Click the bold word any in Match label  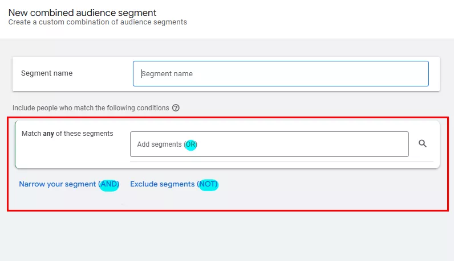(48, 134)
